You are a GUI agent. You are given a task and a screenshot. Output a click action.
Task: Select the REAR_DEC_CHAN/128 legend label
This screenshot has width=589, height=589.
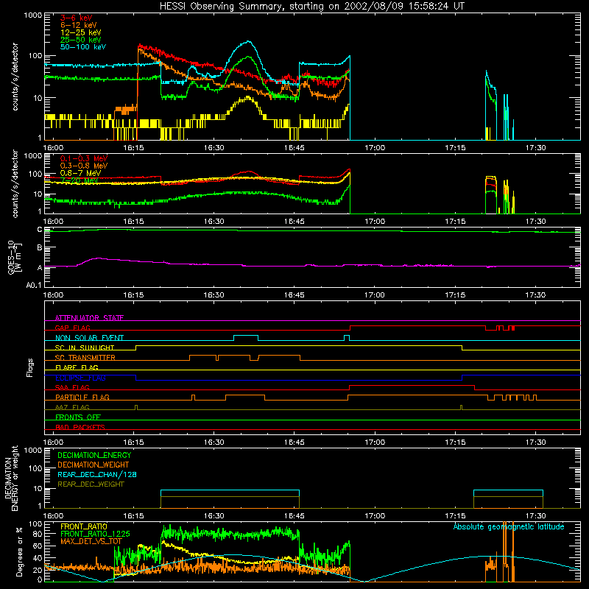click(x=97, y=474)
